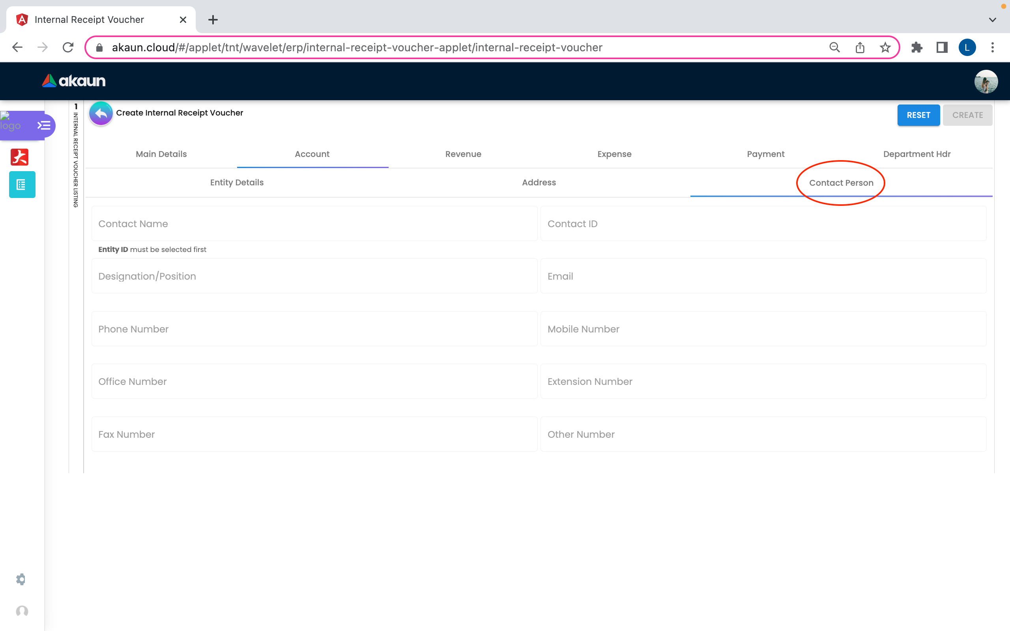The image size is (1010, 631).
Task: Toggle the sidebar menu expand icon
Action: coord(44,125)
